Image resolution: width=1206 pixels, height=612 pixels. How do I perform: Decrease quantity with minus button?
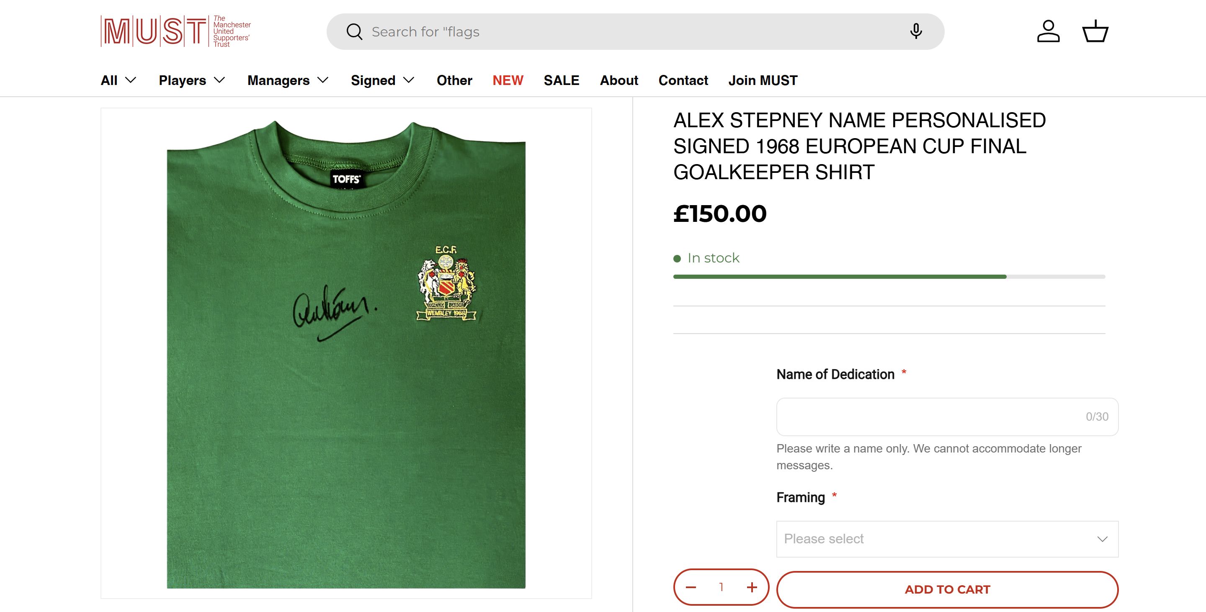click(691, 587)
